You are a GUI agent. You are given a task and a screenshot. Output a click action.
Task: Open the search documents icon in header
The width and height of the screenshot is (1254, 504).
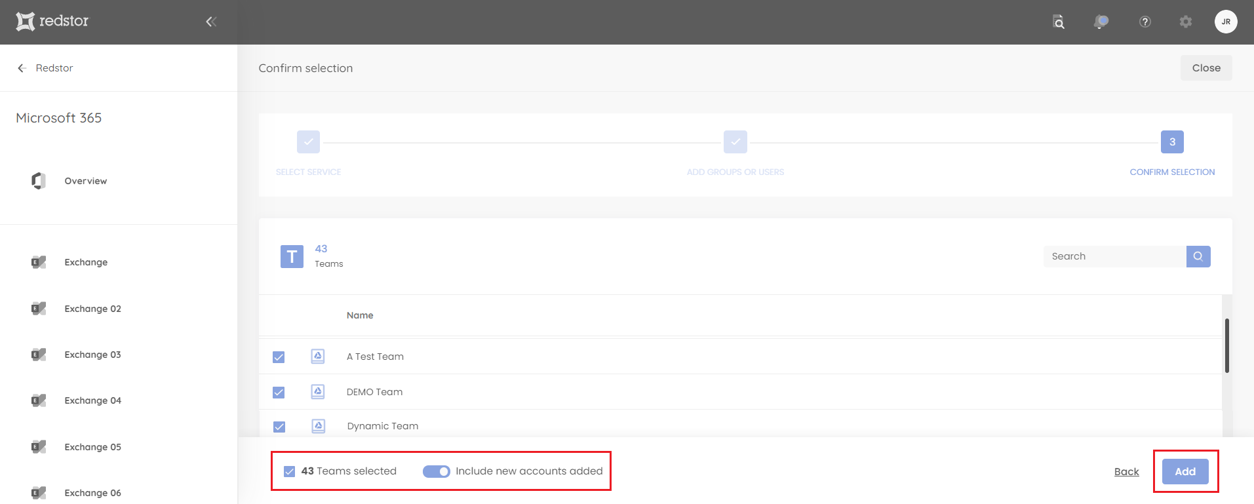pos(1058,22)
